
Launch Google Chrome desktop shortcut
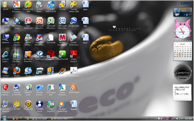(x=17, y=38)
